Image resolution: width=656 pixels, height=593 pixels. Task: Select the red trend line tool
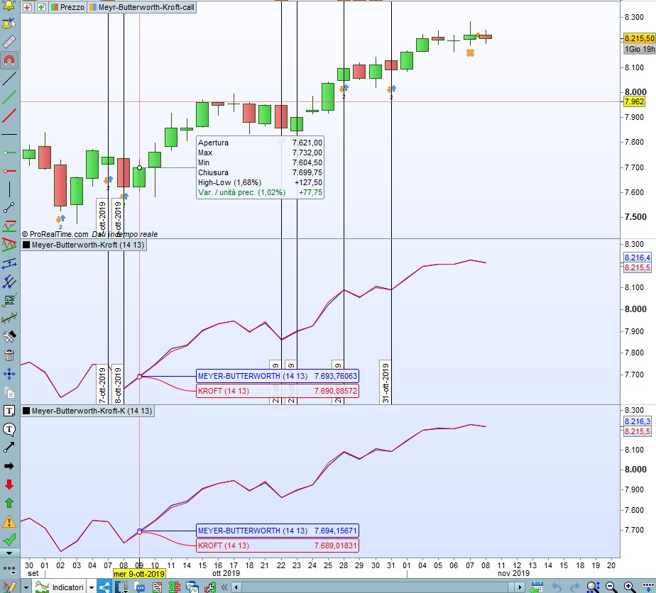[9, 116]
